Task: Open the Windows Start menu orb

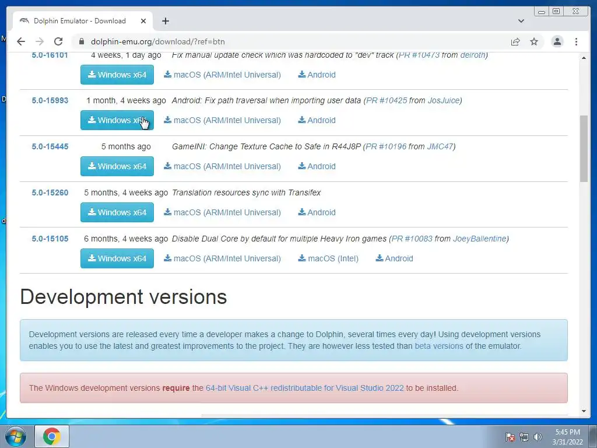Action: [16, 436]
